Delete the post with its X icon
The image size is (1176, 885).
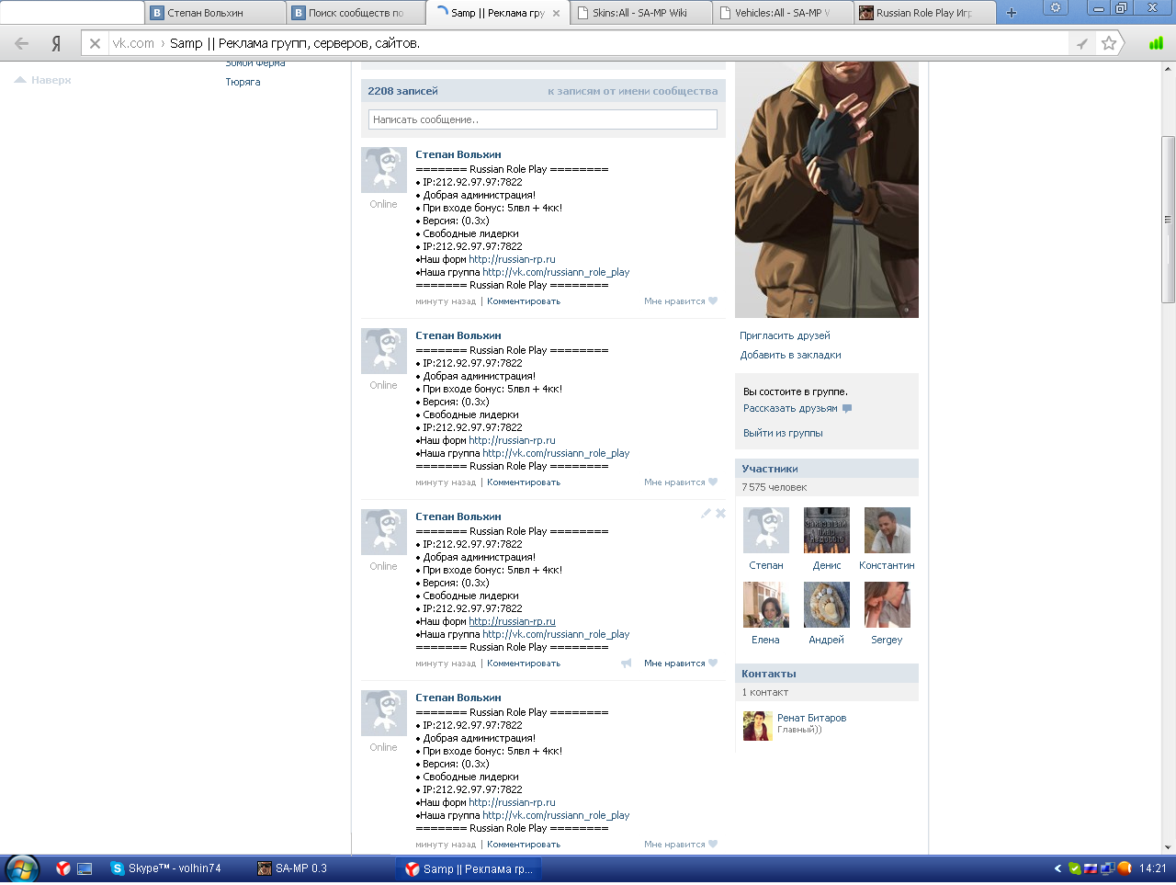720,513
